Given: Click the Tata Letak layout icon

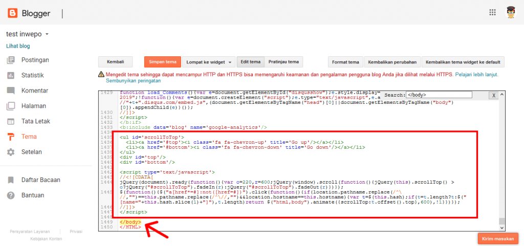Looking at the screenshot, I should coord(11,122).
